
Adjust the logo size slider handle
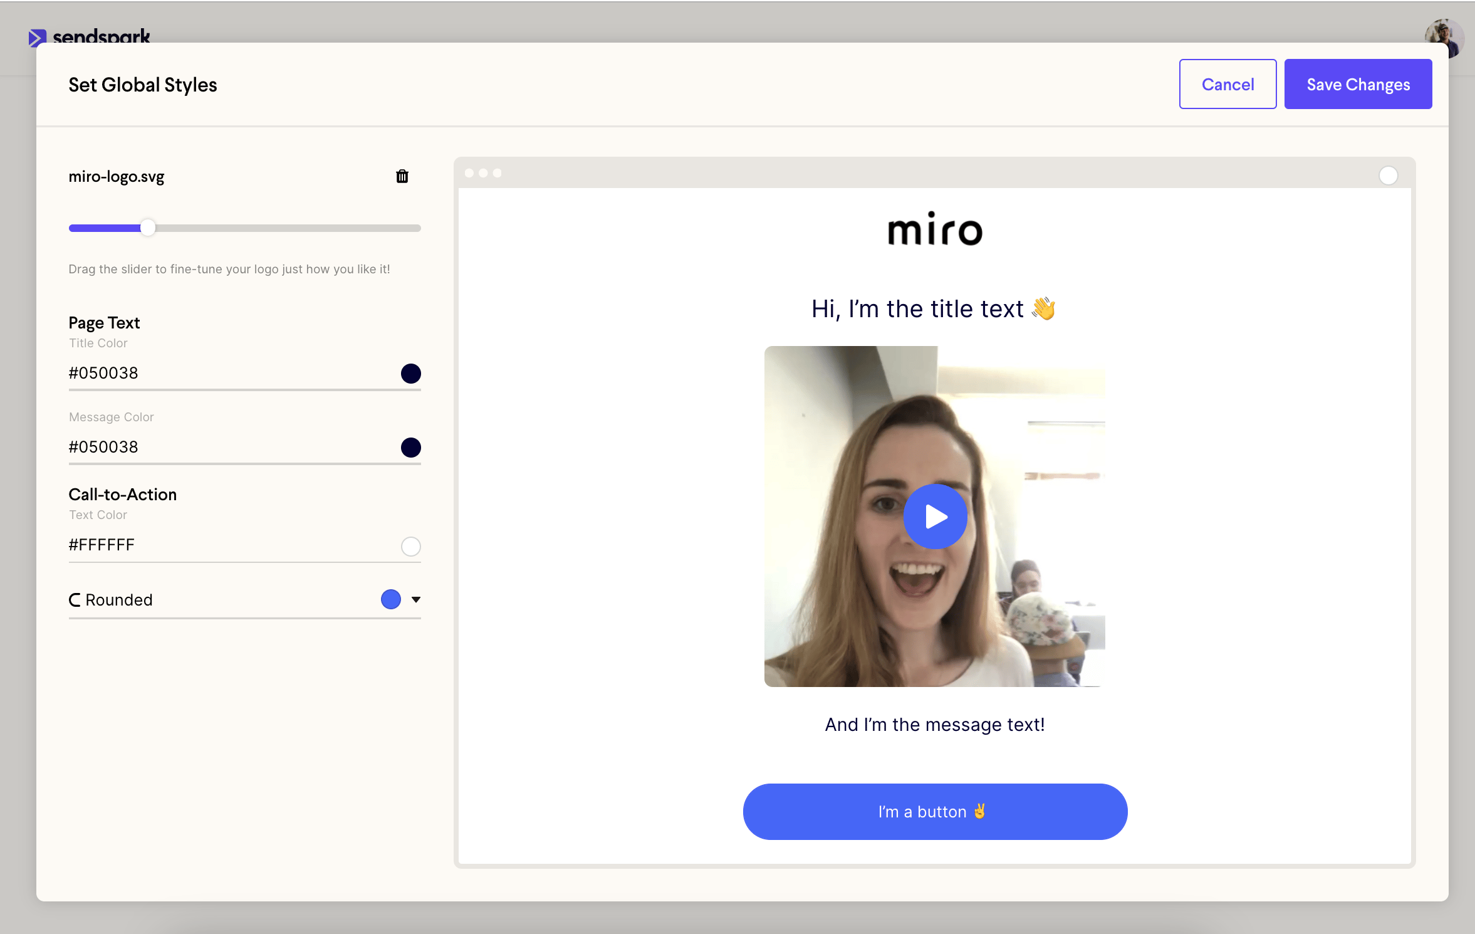[x=148, y=228]
